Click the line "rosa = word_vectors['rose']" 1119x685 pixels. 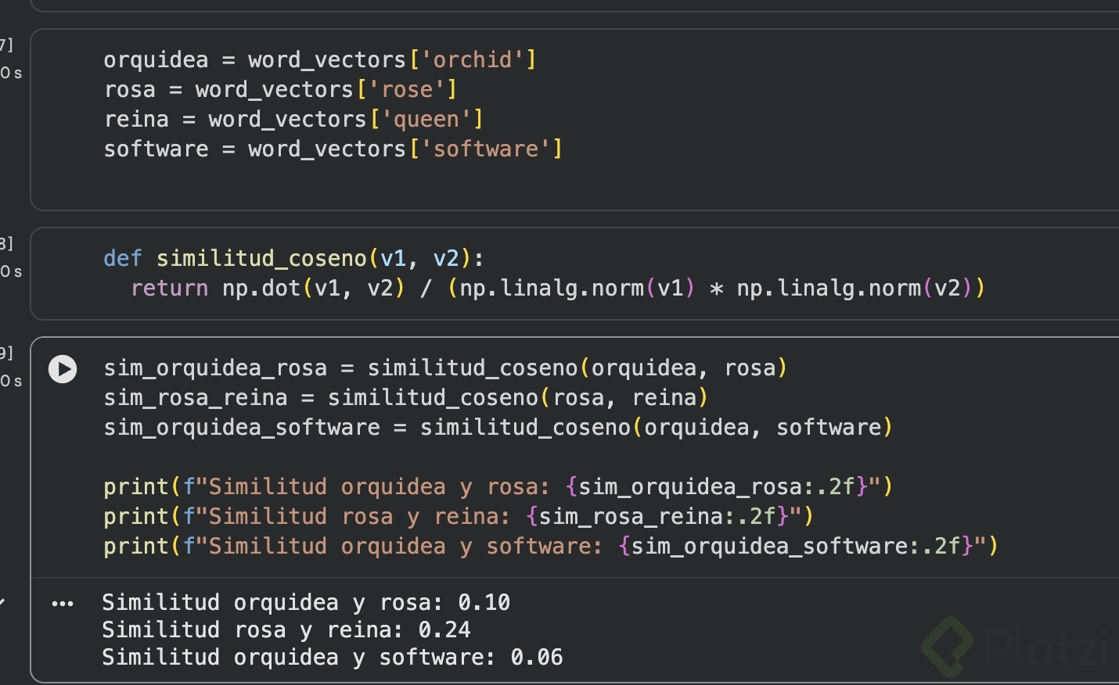tap(280, 90)
